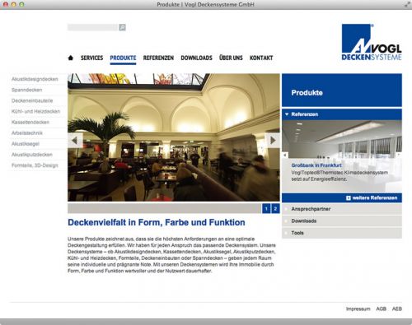Screen dimensions: 412x325
Task: Open Kühl- und Heizdecken category
Action: (35, 111)
